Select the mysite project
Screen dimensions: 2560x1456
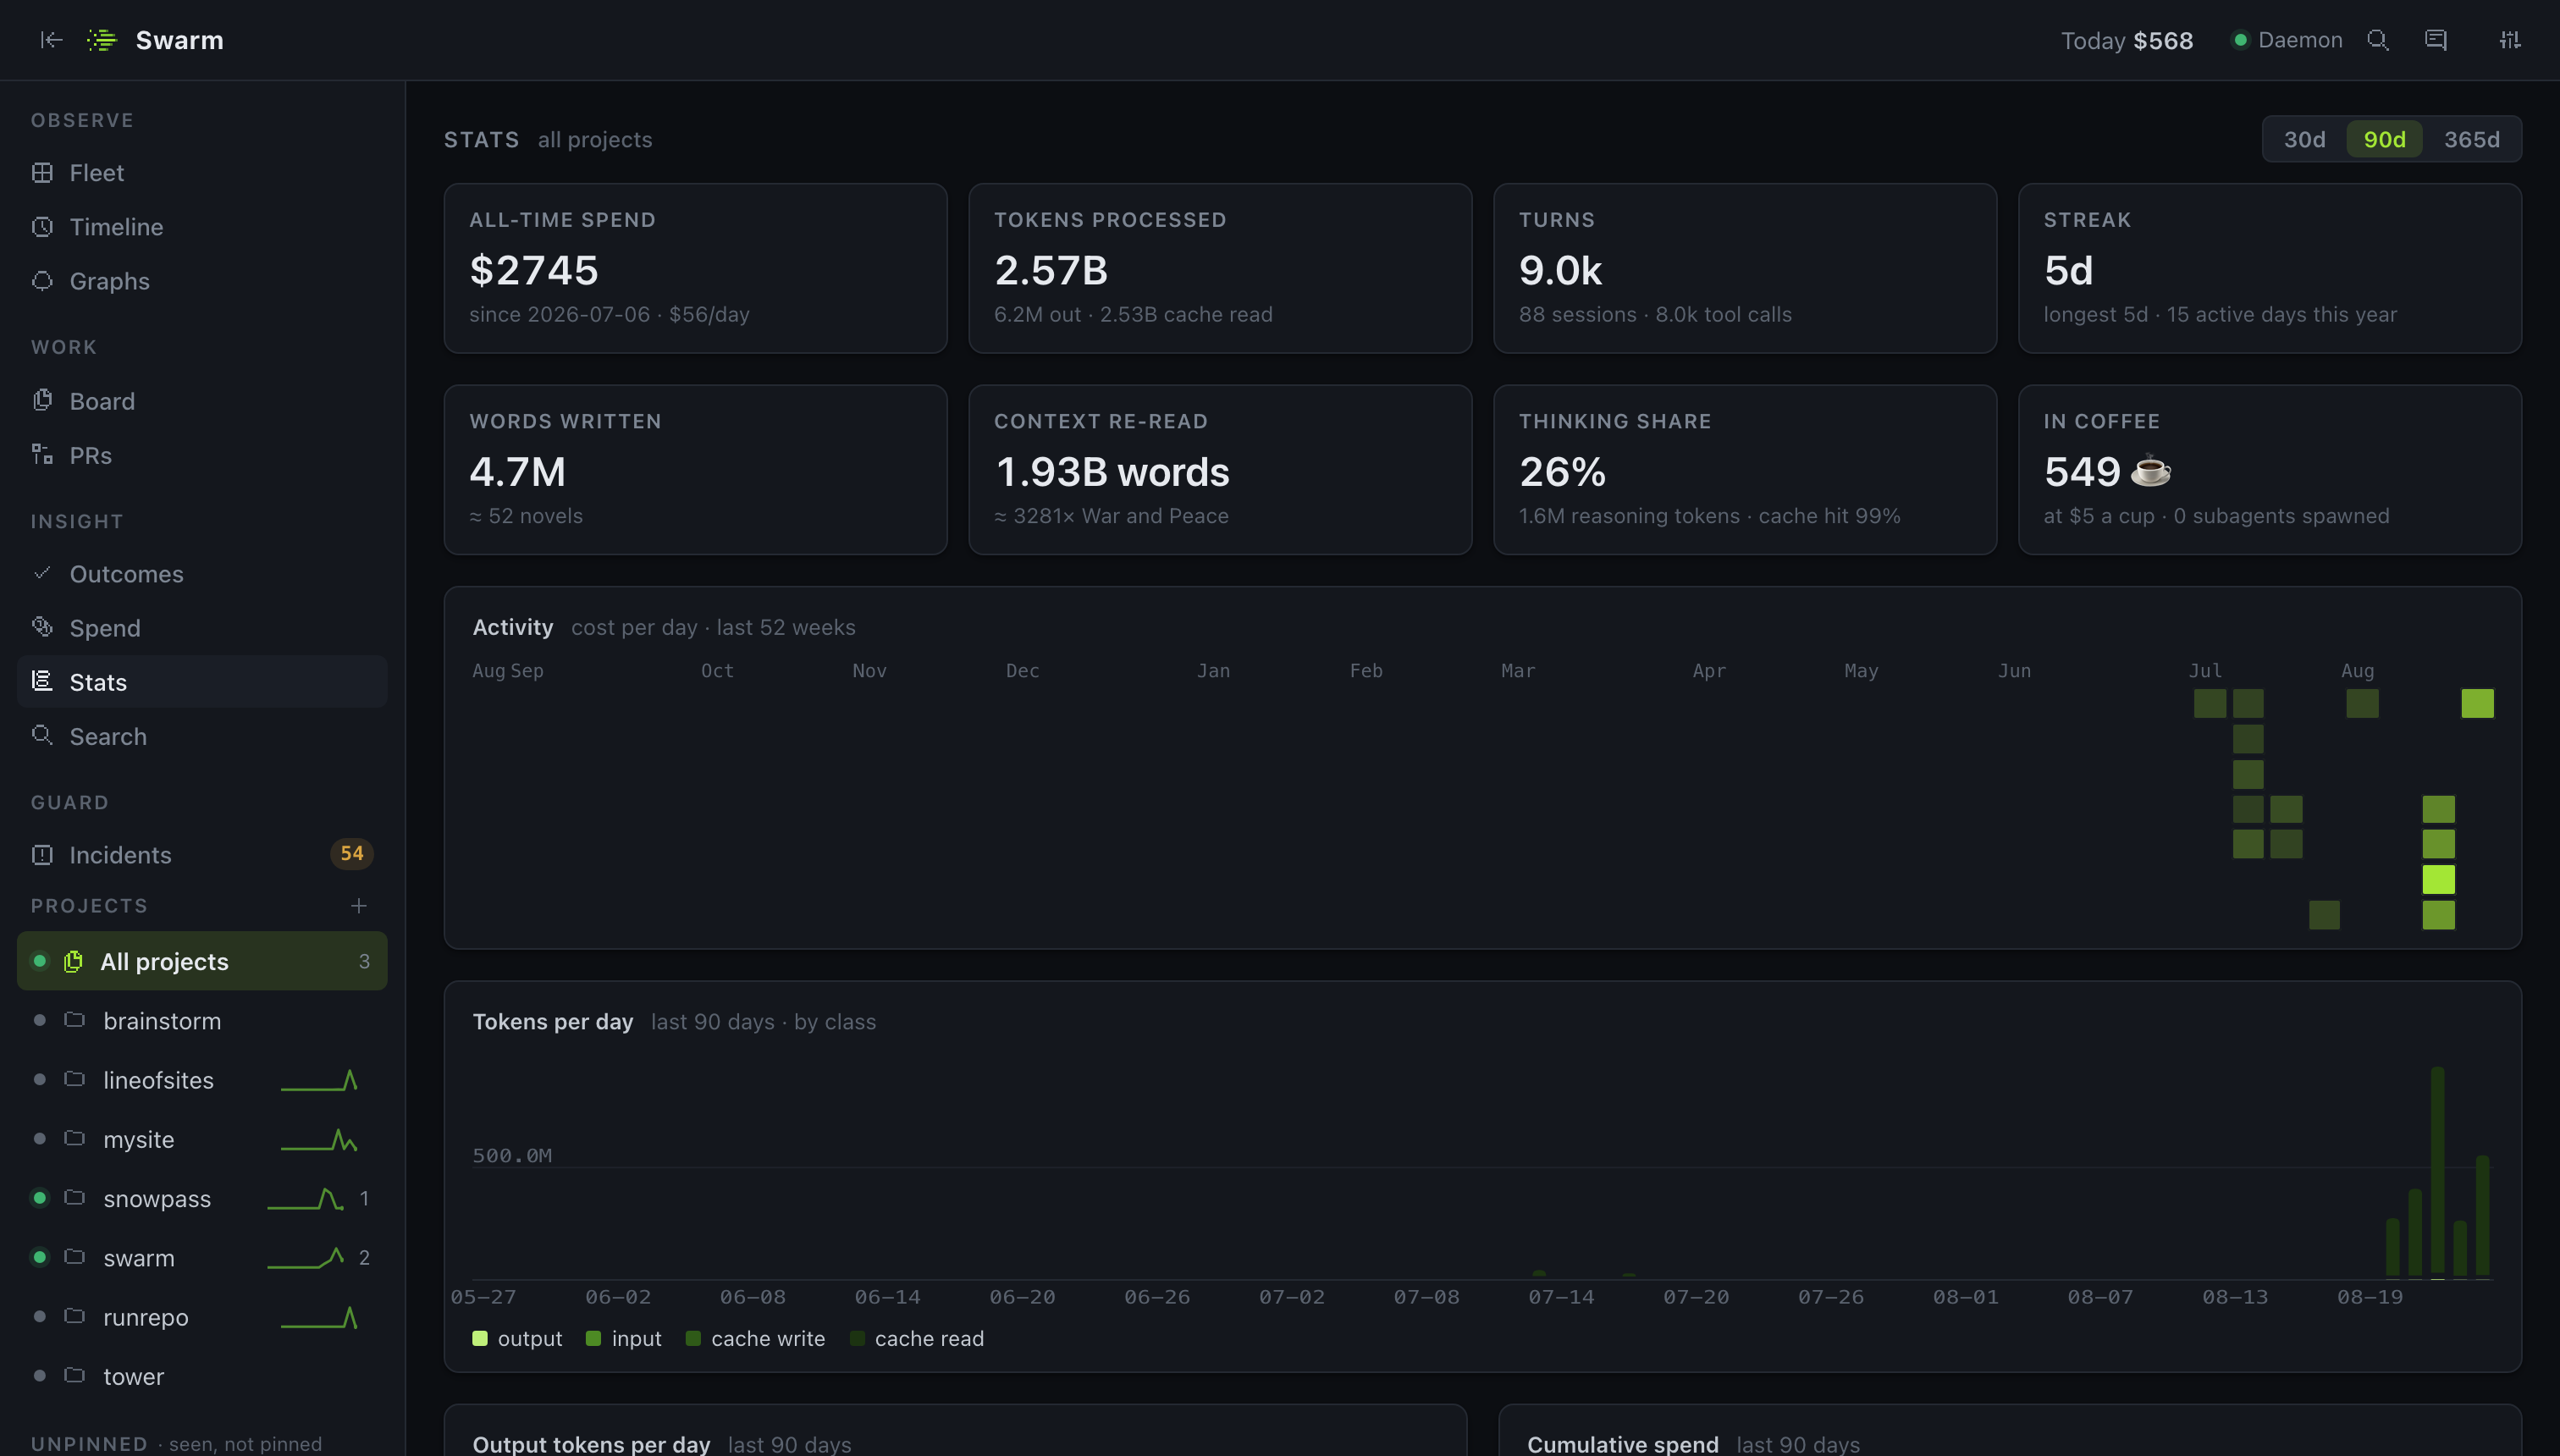tap(202, 1138)
